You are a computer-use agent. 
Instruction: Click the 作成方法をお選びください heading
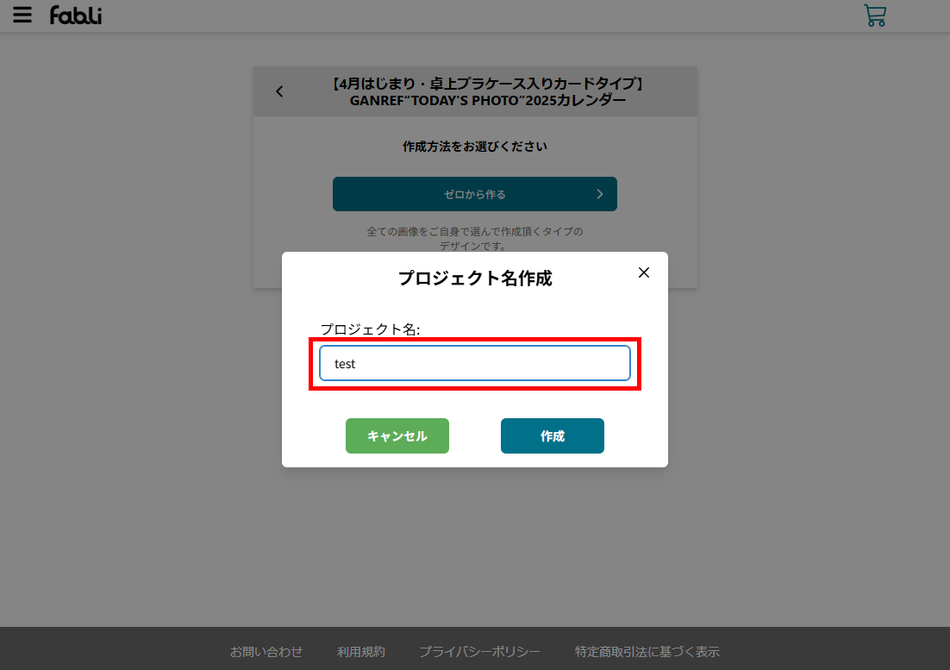click(474, 147)
